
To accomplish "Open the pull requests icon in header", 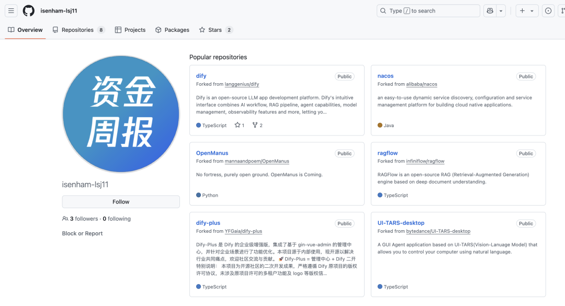I will click(562, 11).
